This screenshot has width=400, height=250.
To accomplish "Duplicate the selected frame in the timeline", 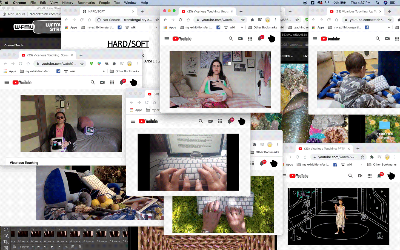I will (73, 247).
